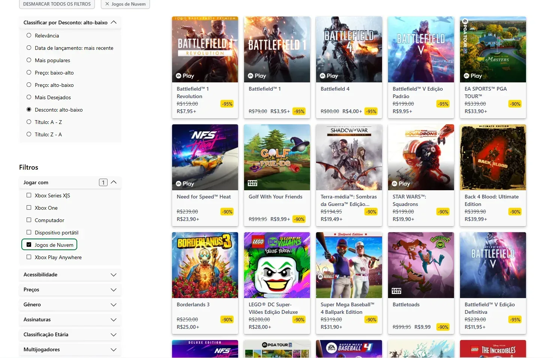This screenshot has width=553, height=358.
Task: Collapse the Jogar com filter section
Action: click(x=70, y=182)
